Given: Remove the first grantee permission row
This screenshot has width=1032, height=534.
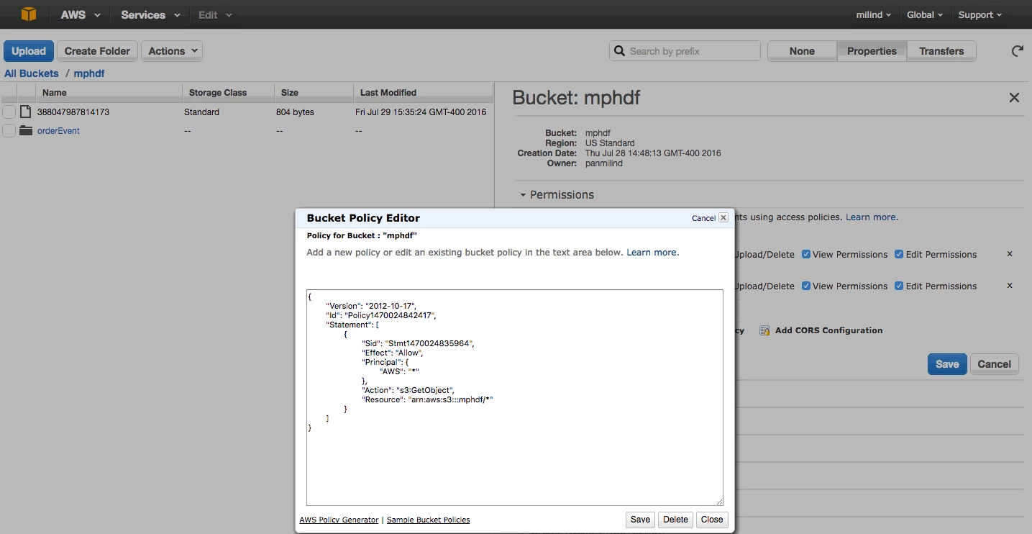Looking at the screenshot, I should click(1010, 254).
